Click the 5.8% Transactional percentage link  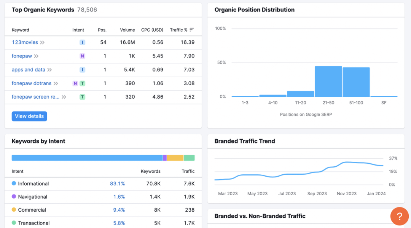coord(119,223)
